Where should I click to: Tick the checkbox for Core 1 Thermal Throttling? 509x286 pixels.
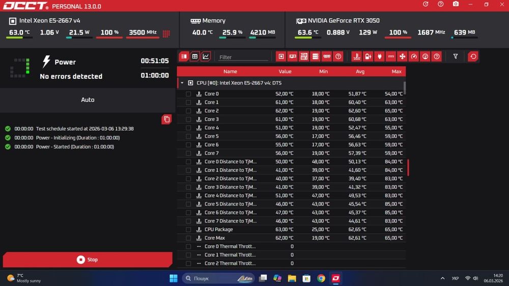[188, 255]
